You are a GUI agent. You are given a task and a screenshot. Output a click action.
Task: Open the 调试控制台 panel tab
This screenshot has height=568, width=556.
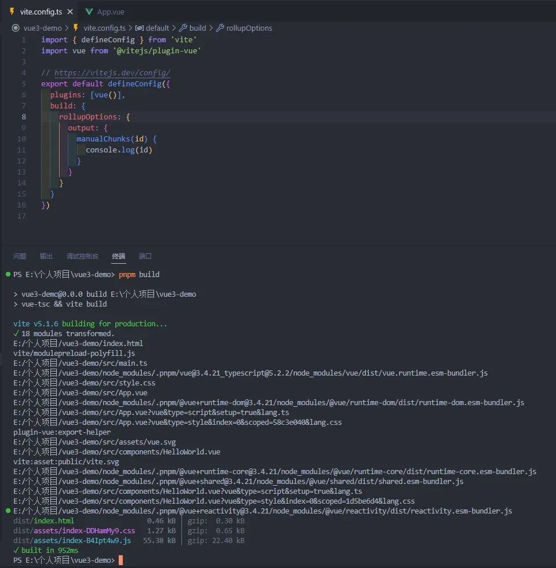82,256
